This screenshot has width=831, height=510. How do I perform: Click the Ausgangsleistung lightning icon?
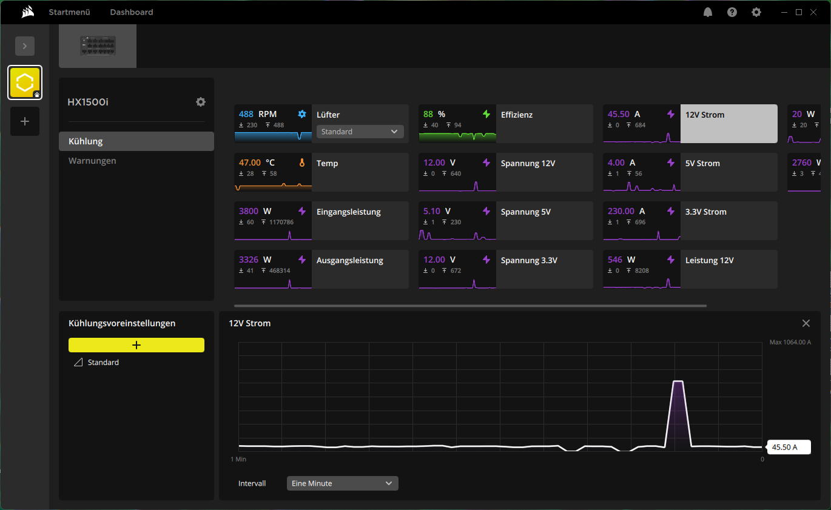pyautogui.click(x=302, y=260)
